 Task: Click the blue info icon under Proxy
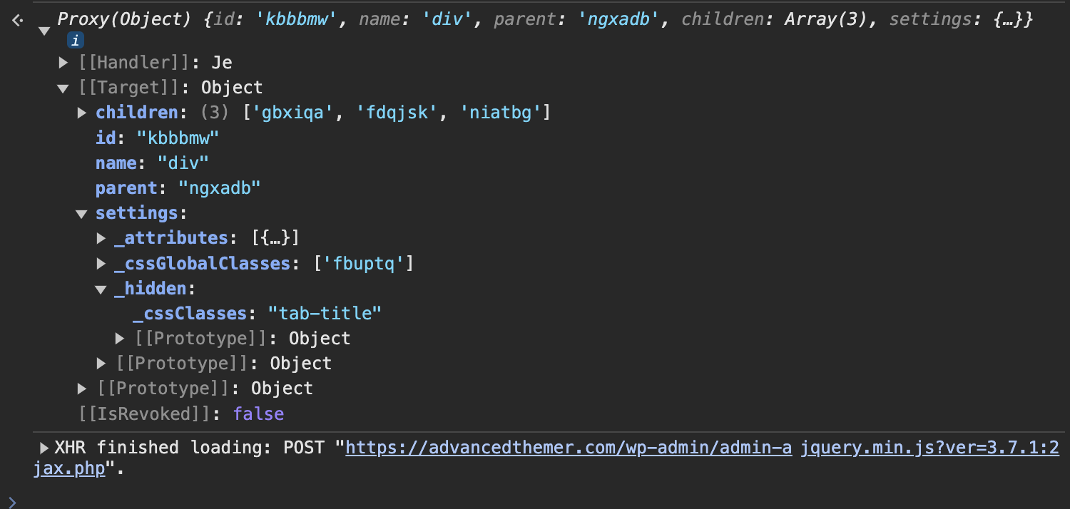(x=76, y=41)
